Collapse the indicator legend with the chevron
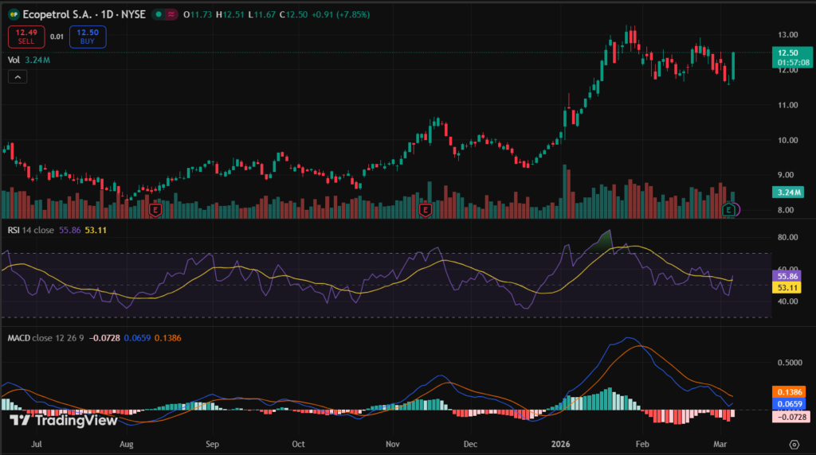816x455 pixels. click(18, 76)
